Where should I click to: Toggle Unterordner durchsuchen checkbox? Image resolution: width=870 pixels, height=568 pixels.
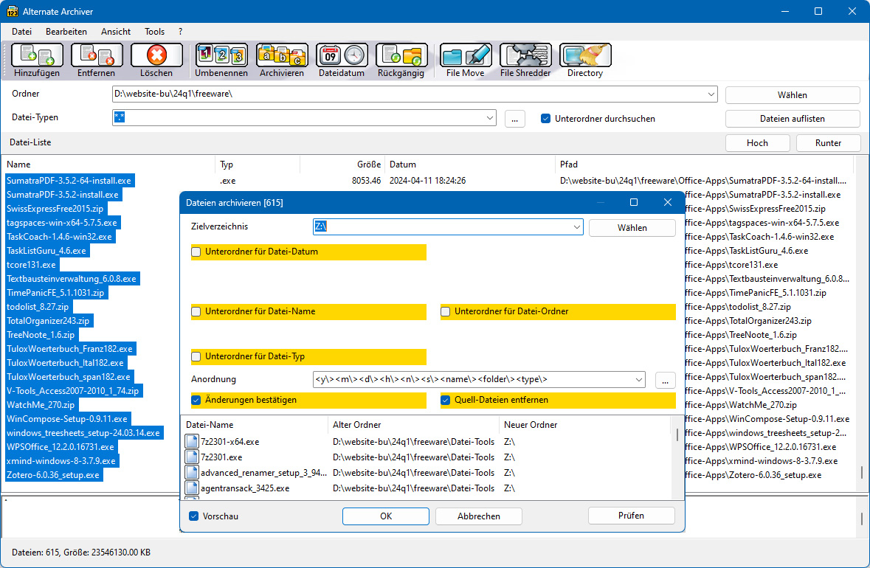point(545,119)
